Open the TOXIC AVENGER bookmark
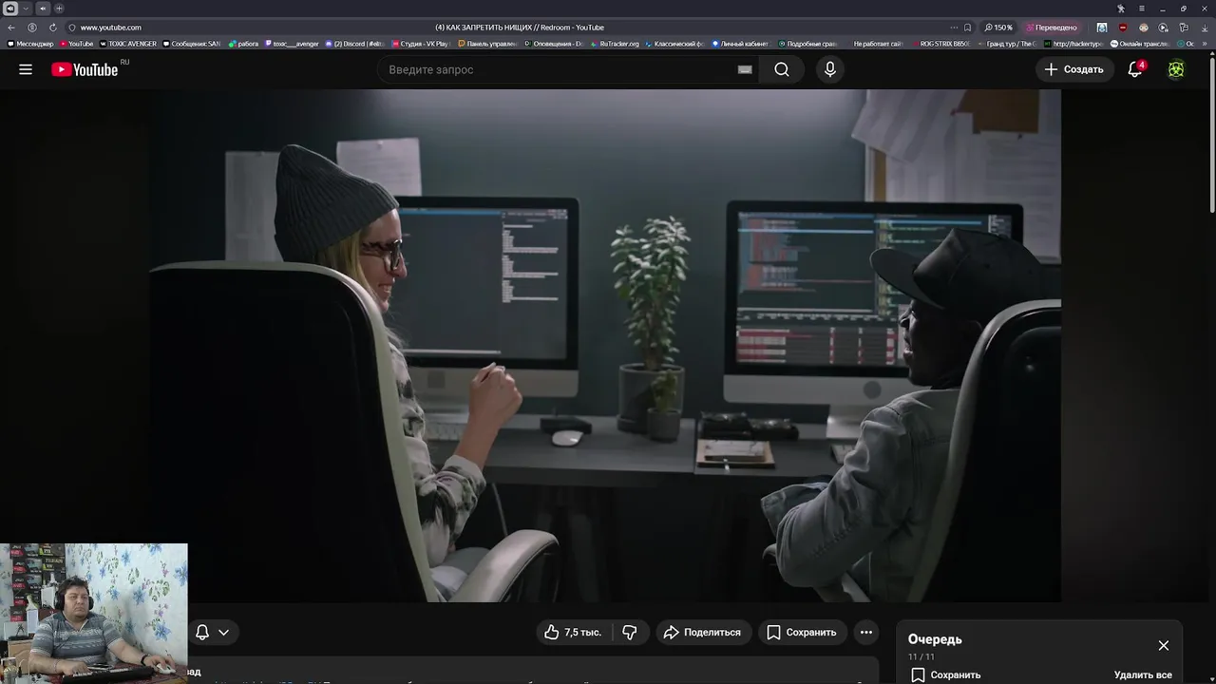The width and height of the screenshot is (1216, 684). pos(128,44)
